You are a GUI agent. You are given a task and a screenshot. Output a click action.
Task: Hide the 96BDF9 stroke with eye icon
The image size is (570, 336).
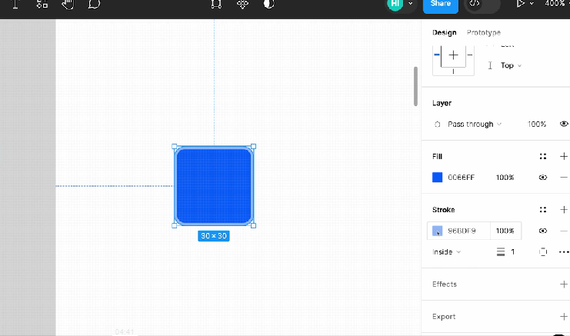point(543,231)
